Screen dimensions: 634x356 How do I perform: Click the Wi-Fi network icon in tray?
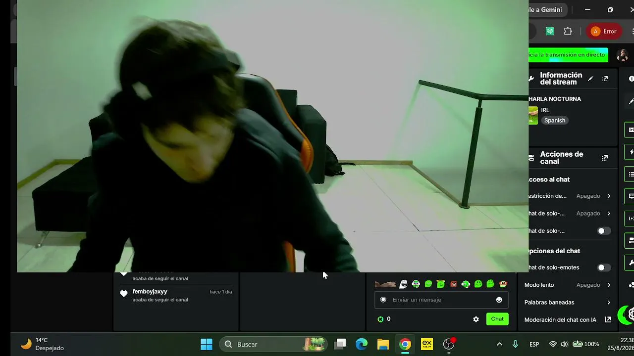click(553, 344)
